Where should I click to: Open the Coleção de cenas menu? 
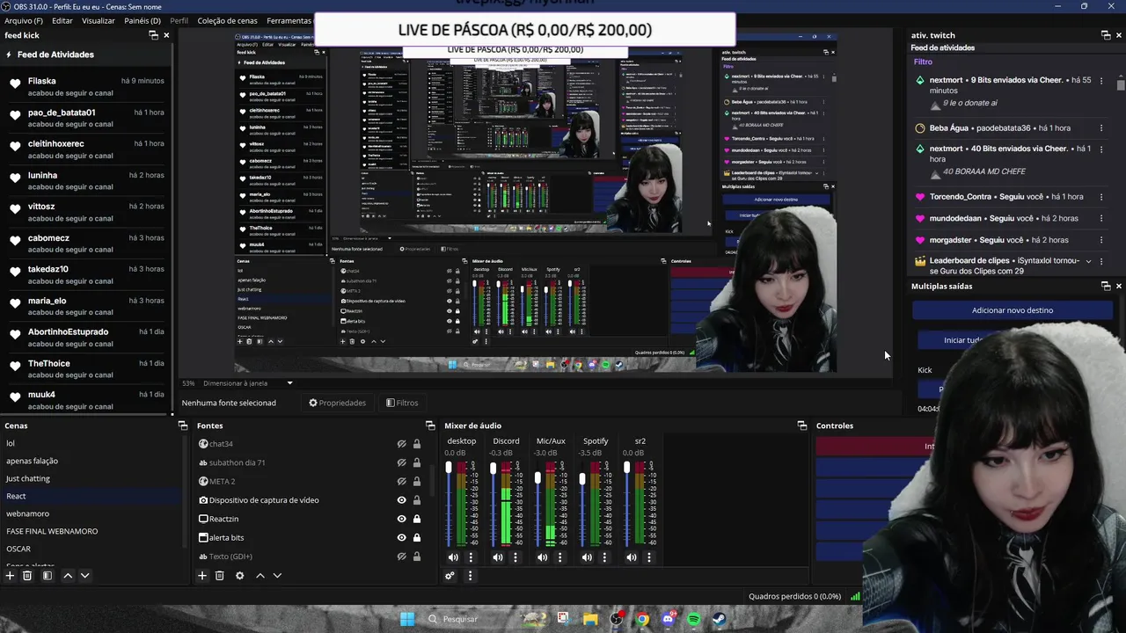(x=228, y=20)
